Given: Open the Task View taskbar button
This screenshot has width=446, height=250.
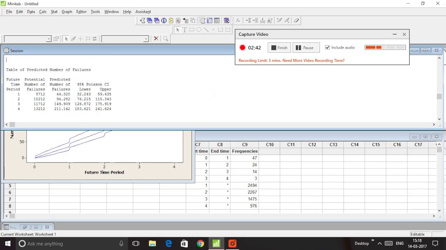Looking at the screenshot, I should point(136,243).
